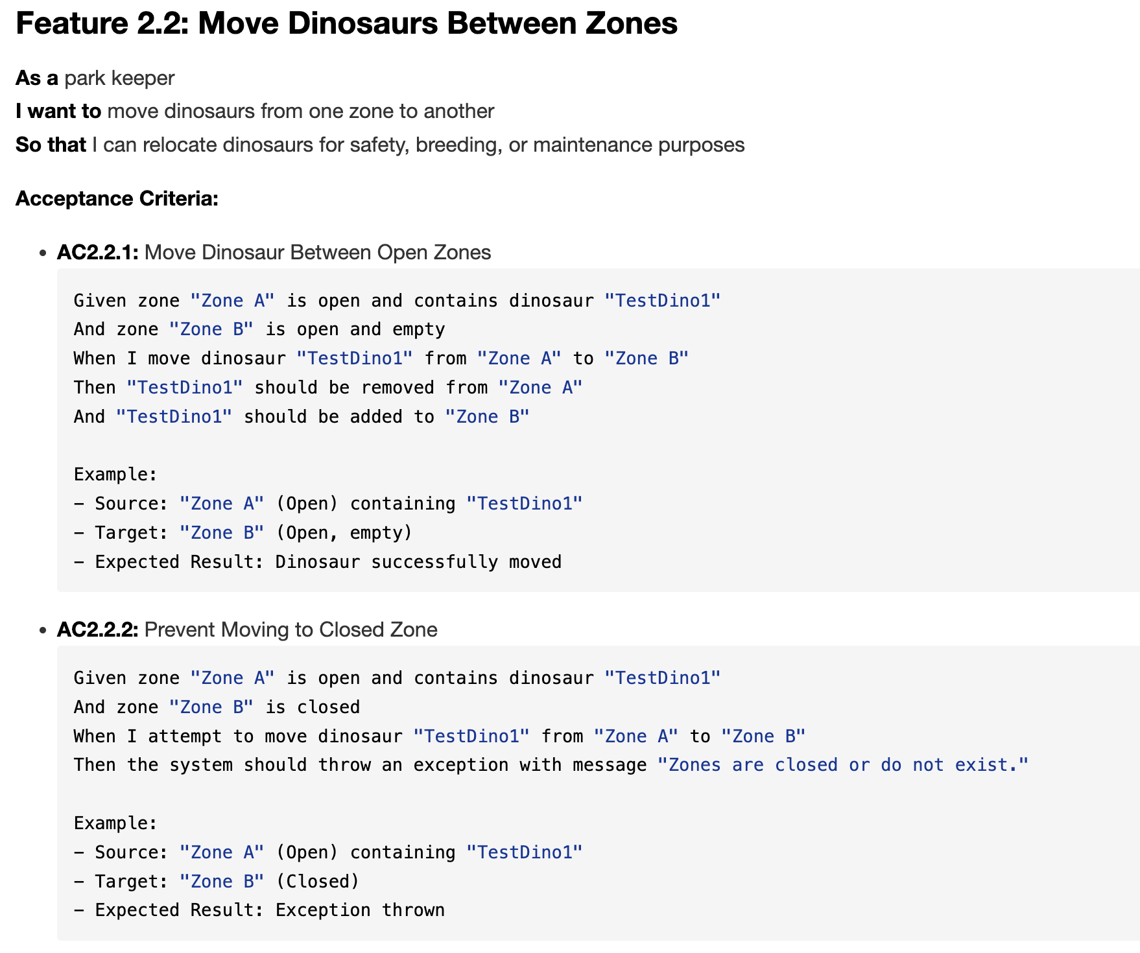Click 'Example:' label in the AC2.2.2 block
1140x953 pixels.
coord(115,823)
